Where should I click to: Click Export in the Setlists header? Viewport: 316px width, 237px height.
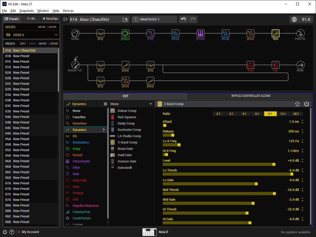pos(53,27)
